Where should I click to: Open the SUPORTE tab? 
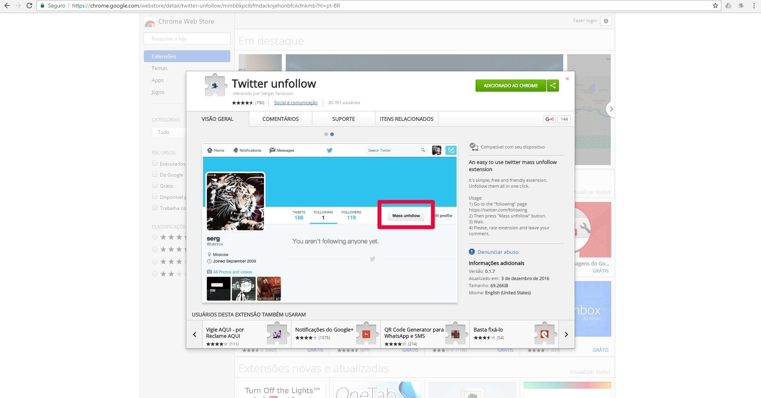[x=344, y=119]
